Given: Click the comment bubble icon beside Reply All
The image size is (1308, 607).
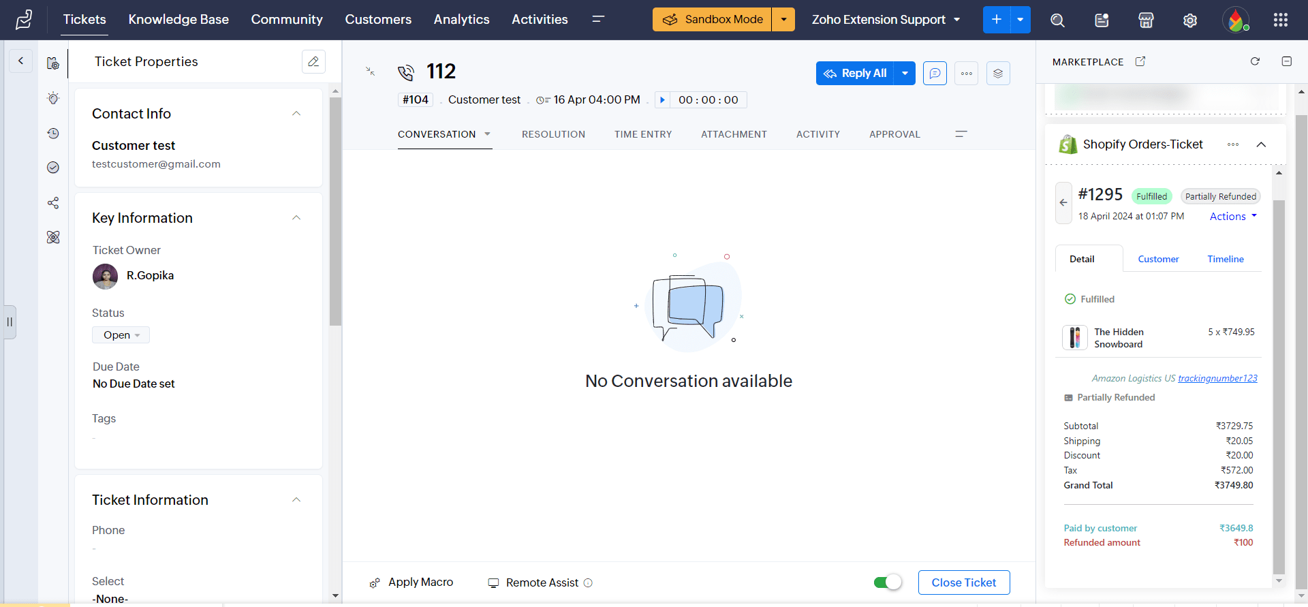Looking at the screenshot, I should pos(935,74).
